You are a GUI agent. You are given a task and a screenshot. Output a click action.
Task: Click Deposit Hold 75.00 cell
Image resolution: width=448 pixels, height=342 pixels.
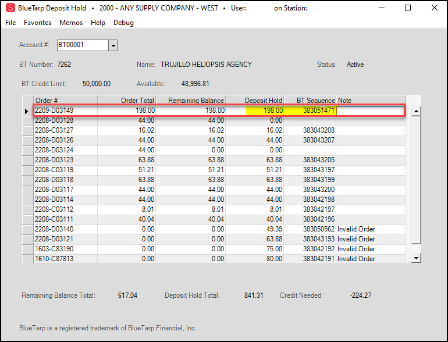[x=255, y=249]
